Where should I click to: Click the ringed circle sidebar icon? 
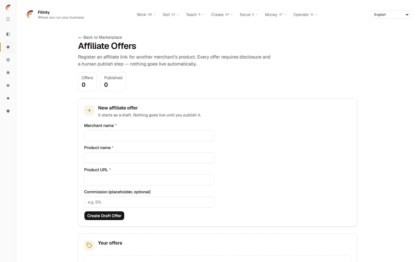pyautogui.click(x=8, y=73)
